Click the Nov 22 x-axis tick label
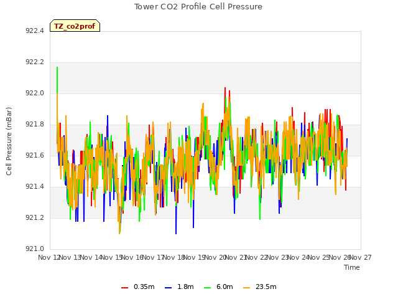Image resolution: width=398 pixels, height=299 pixels. 257,257
